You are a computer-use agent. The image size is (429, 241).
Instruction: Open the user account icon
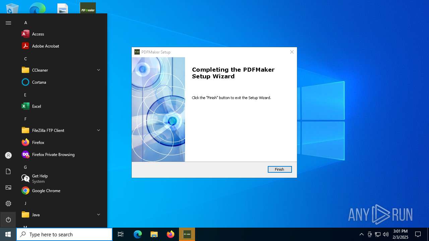[8, 155]
